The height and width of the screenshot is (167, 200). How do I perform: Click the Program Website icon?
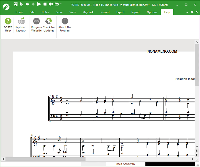pos(36,25)
